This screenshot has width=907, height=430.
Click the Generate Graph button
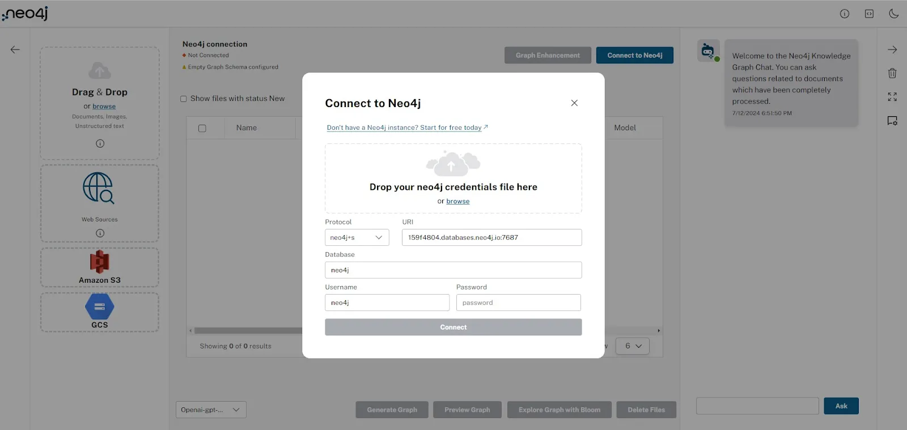[392, 410]
